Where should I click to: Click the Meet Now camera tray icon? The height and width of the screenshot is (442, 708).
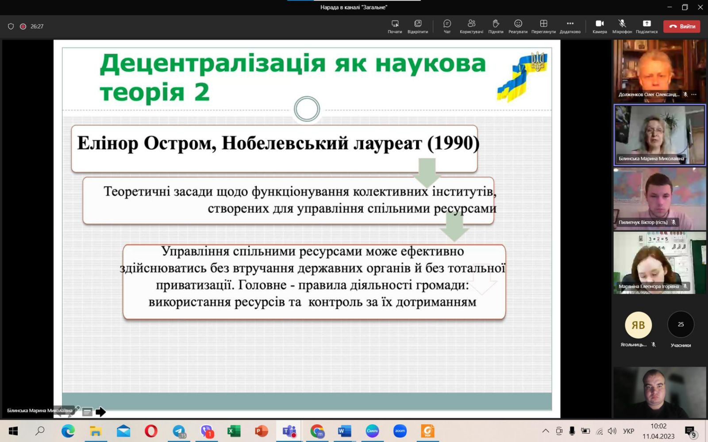[x=559, y=431]
